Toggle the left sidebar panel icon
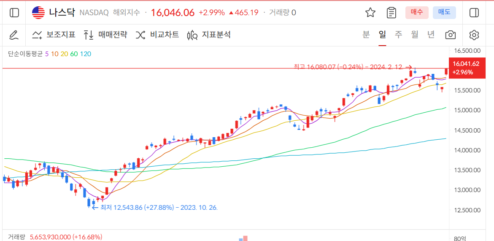 14,13
